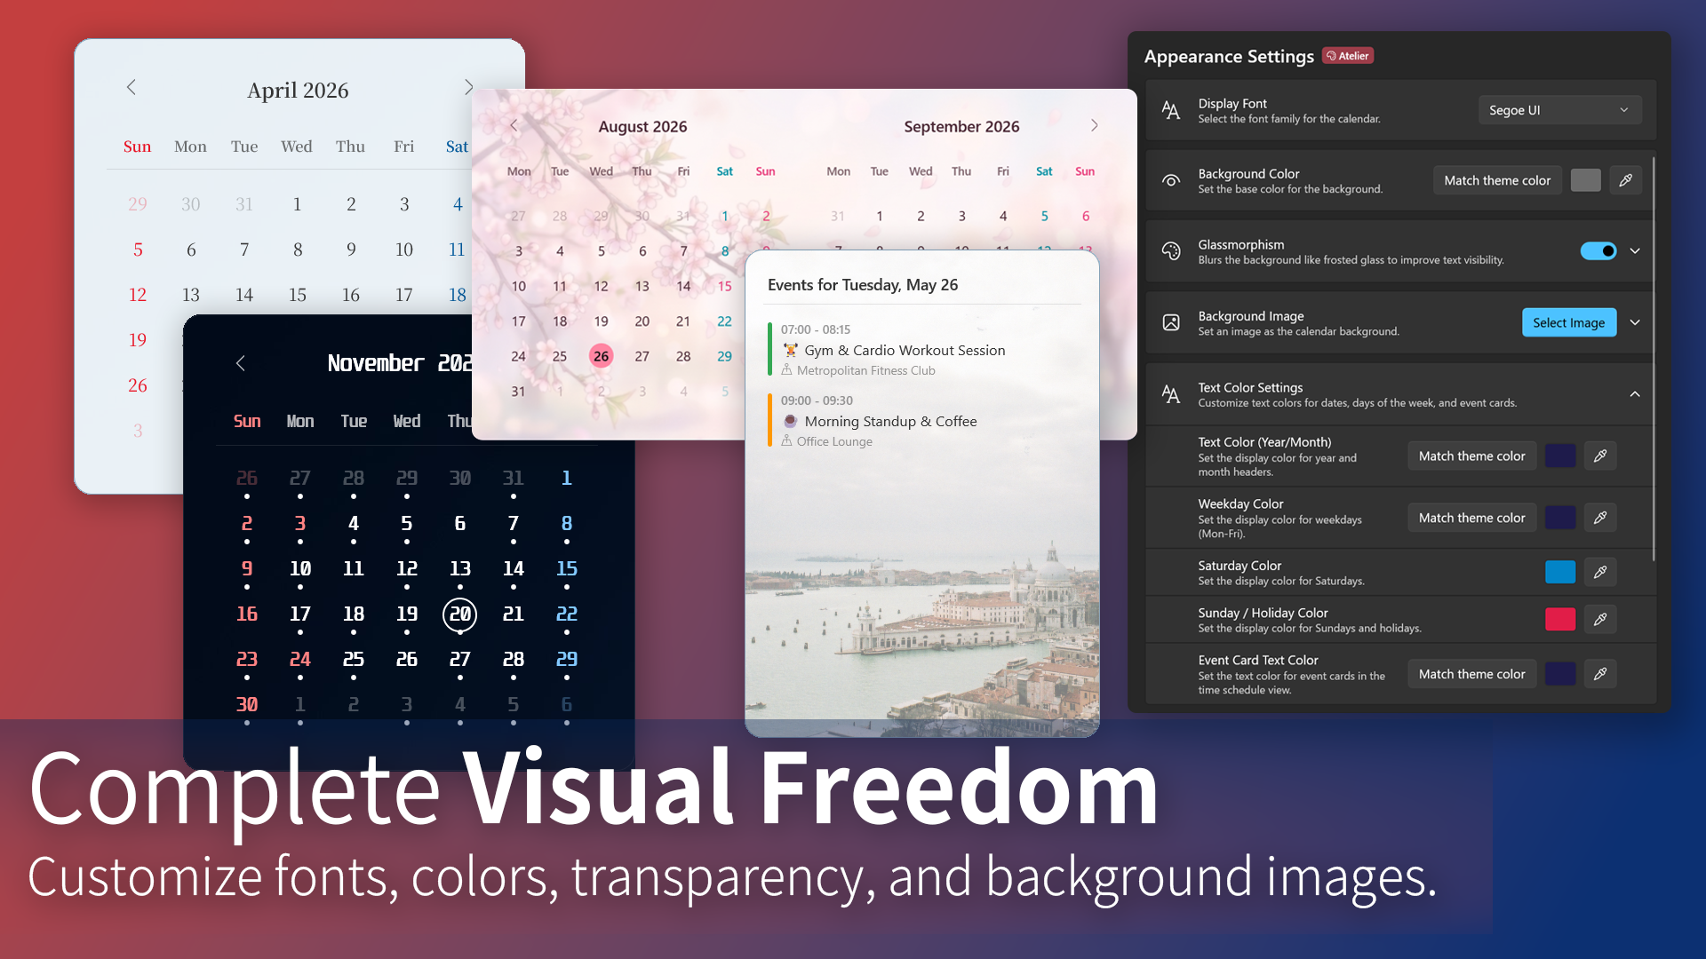Click the Background Color eye icon
The width and height of the screenshot is (1706, 959).
(1171, 180)
